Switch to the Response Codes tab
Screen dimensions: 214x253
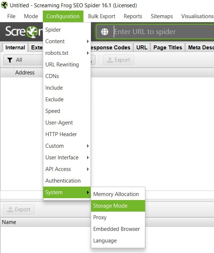tap(111, 48)
